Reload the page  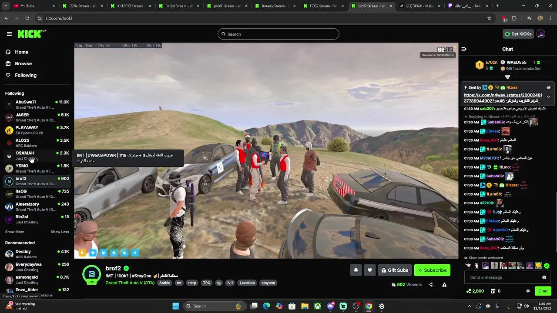pos(27,18)
